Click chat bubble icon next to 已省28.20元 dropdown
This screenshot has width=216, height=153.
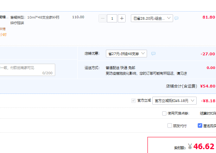176,18
